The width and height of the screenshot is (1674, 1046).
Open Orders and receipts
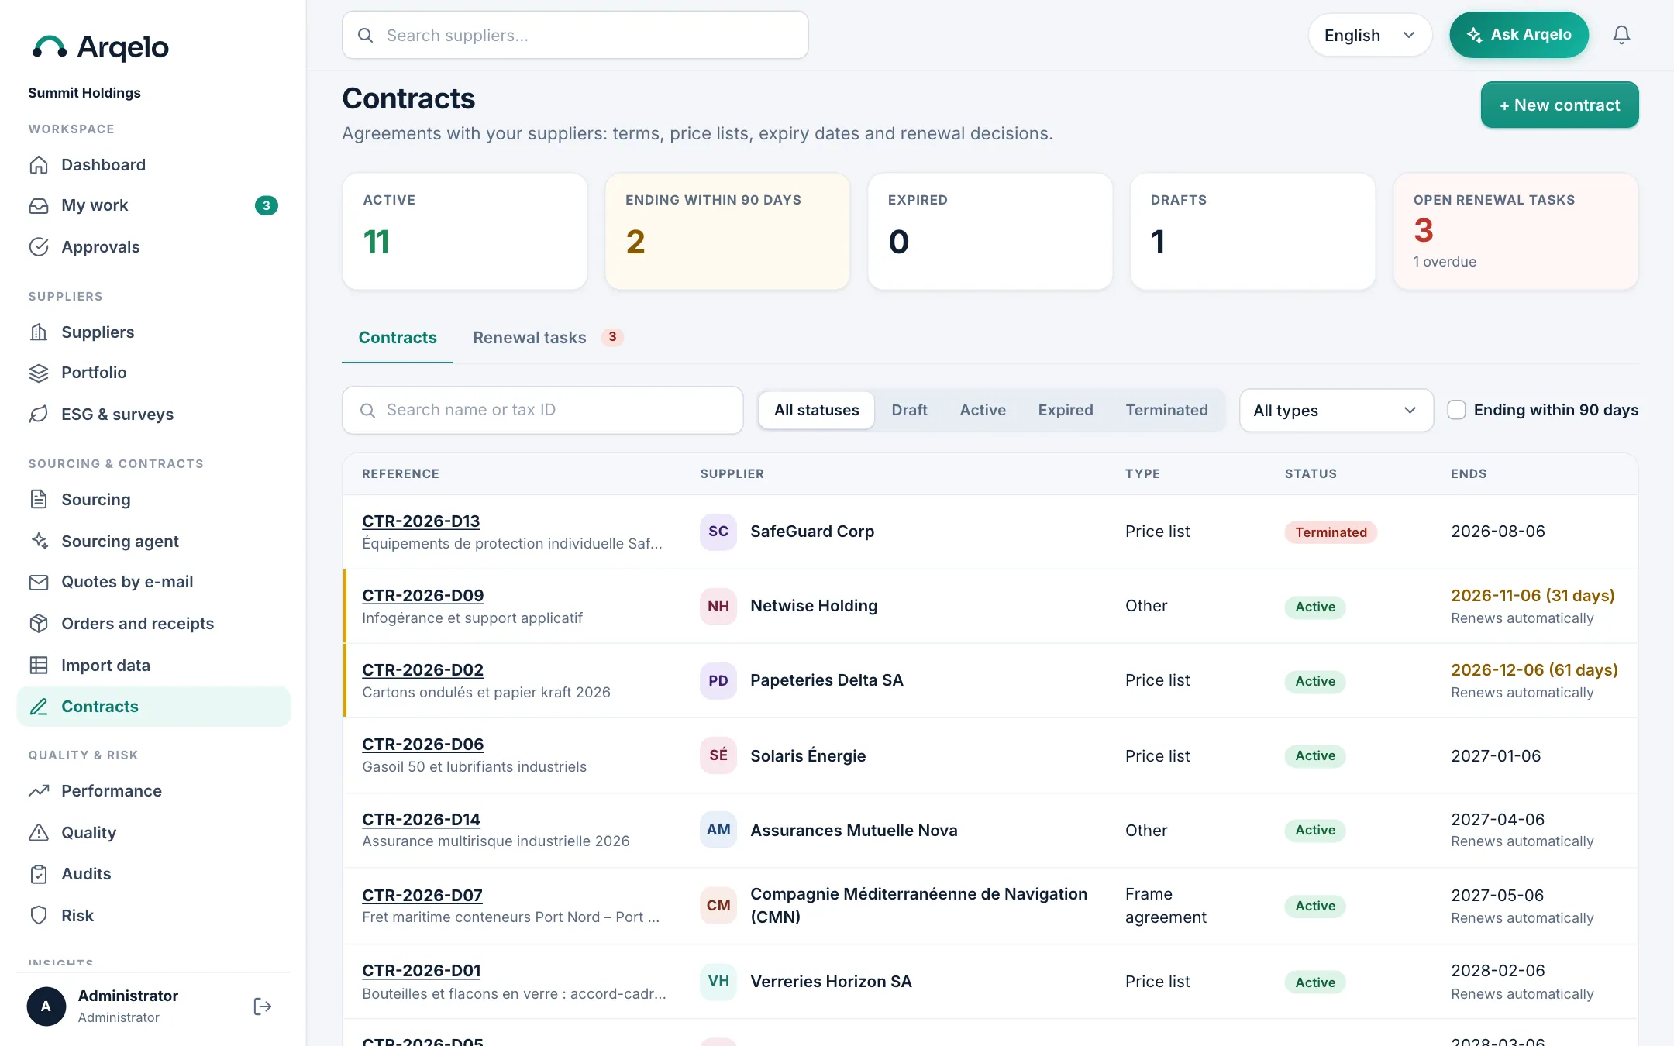pos(153,623)
